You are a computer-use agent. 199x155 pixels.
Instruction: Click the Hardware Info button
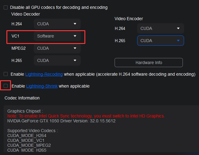(x=149, y=63)
